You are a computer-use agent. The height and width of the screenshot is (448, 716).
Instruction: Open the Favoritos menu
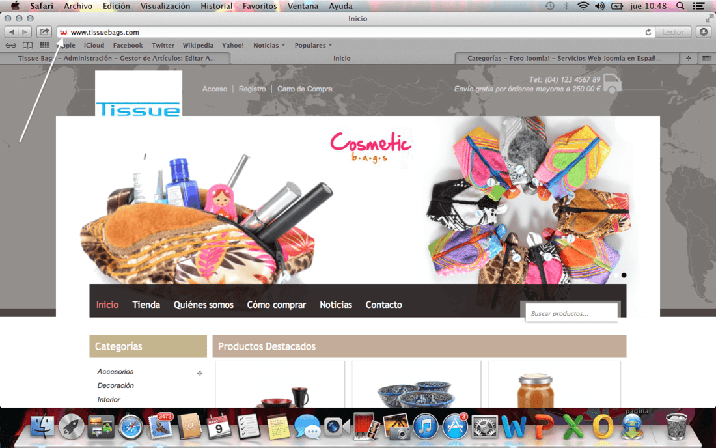click(259, 6)
